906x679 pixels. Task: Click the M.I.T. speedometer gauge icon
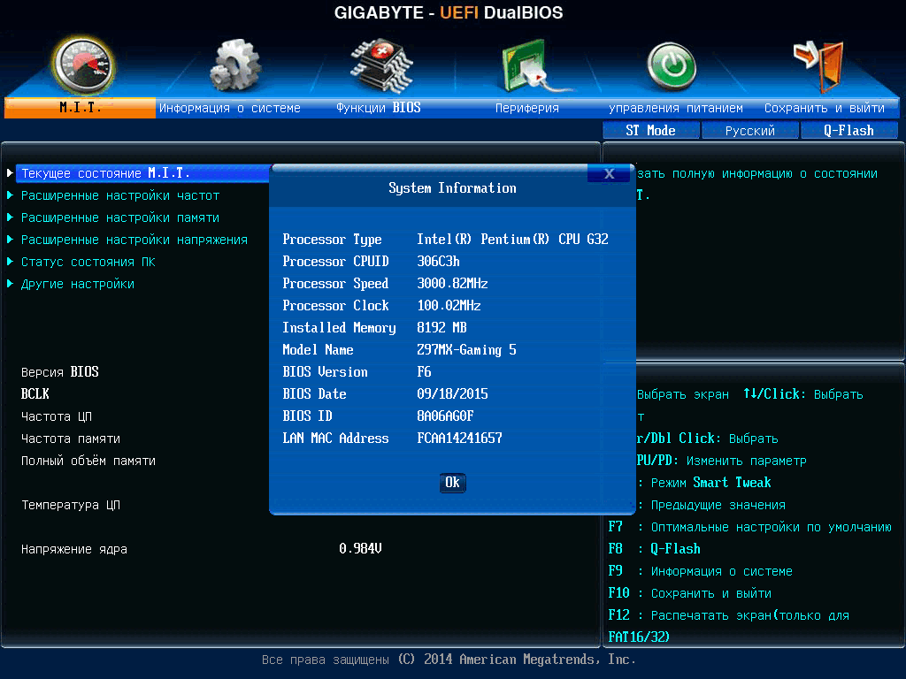(83, 66)
